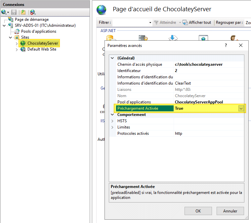
Task: Open Pools d'applications node
Action: point(39,31)
